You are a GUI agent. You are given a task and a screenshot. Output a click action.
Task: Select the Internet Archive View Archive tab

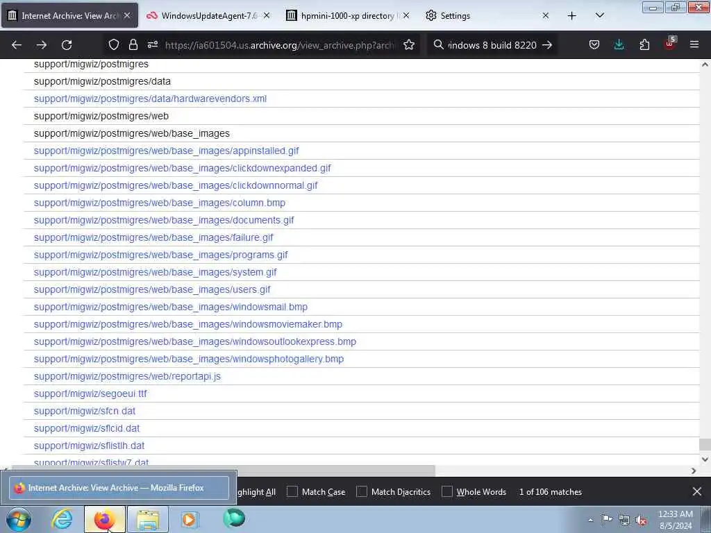click(x=69, y=15)
